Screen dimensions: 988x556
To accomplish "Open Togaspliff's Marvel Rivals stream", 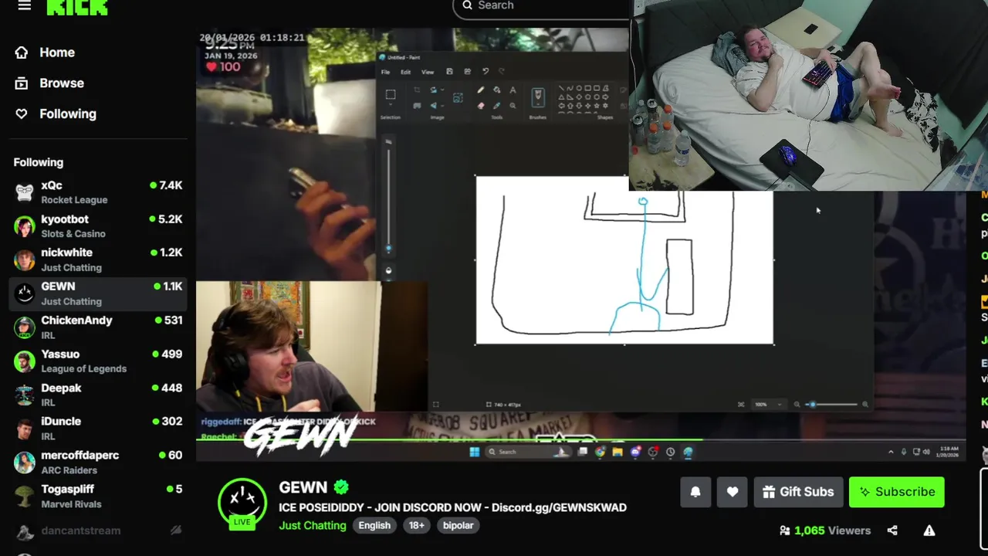I will (98, 497).
